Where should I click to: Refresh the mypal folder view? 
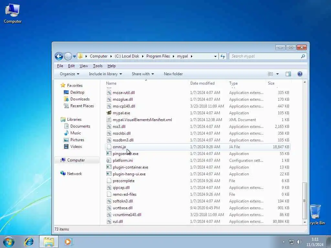pos(223,56)
